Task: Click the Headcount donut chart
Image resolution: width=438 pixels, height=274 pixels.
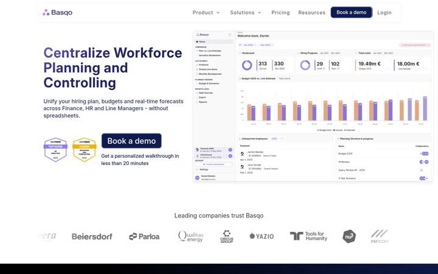Action: pos(247,65)
